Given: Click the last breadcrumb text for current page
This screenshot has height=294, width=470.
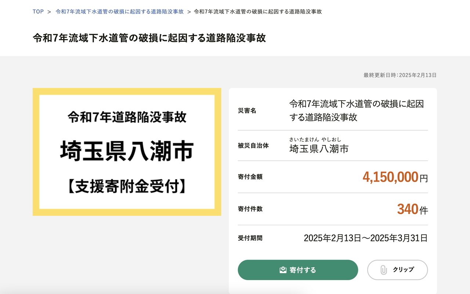Looking at the screenshot, I should pyautogui.click(x=258, y=11).
